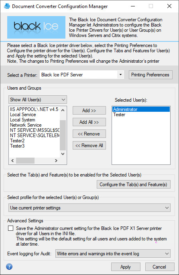Image resolution: width=179 pixels, height=275 pixels.
Task: Apply the configuration settings
Action: [x=126, y=267]
